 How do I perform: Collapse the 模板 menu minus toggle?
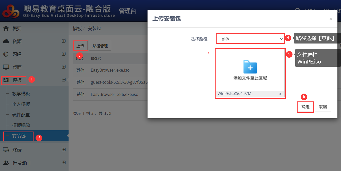pyautogui.click(x=64, y=80)
